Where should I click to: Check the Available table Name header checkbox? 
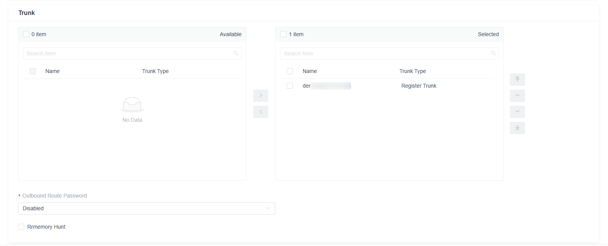(33, 71)
